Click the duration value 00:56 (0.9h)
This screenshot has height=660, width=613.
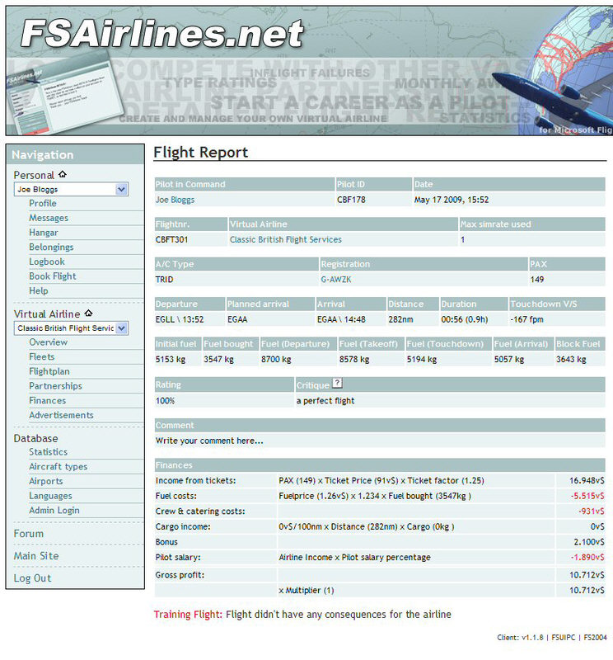(x=465, y=319)
